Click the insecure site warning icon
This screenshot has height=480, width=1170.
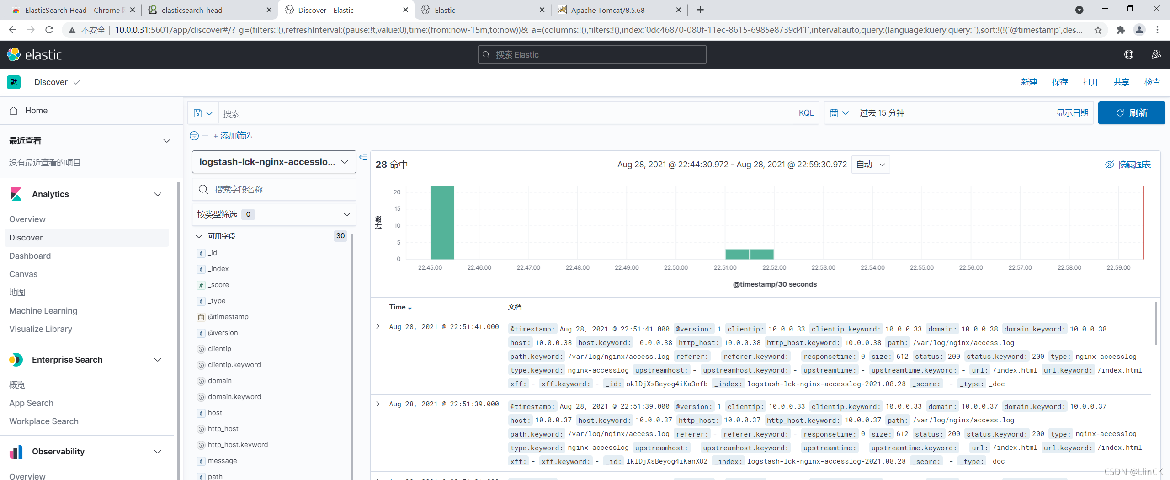coord(72,30)
